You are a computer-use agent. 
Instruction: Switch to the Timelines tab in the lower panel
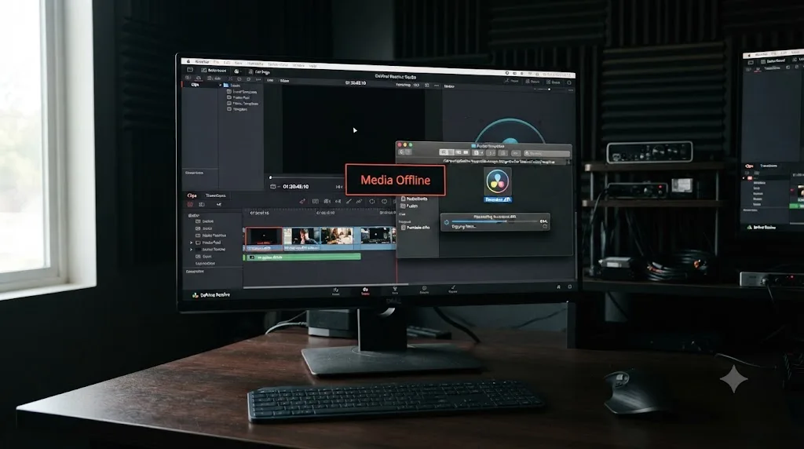pyautogui.click(x=215, y=195)
